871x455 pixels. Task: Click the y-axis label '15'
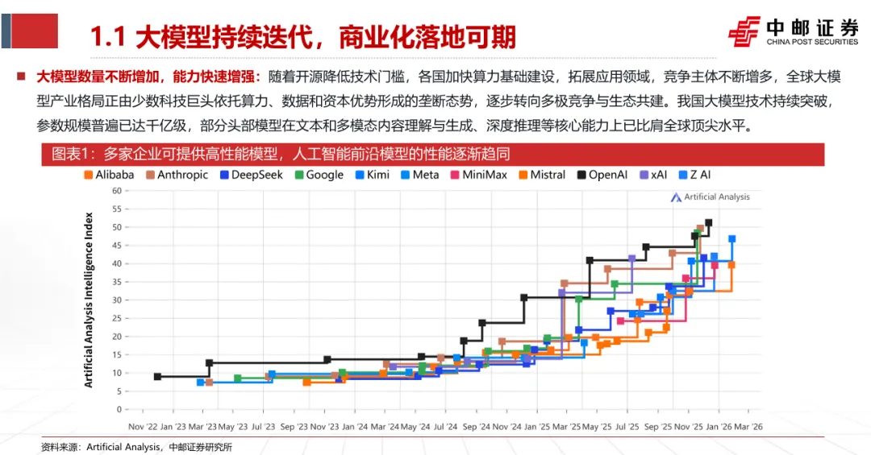pyautogui.click(x=117, y=354)
